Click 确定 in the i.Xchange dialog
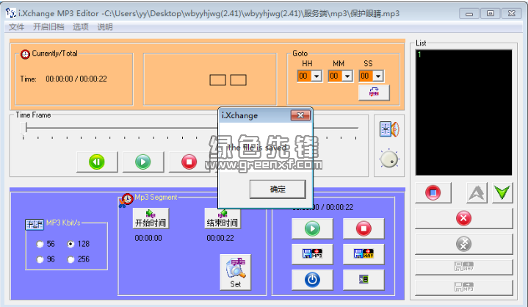 [278, 189]
